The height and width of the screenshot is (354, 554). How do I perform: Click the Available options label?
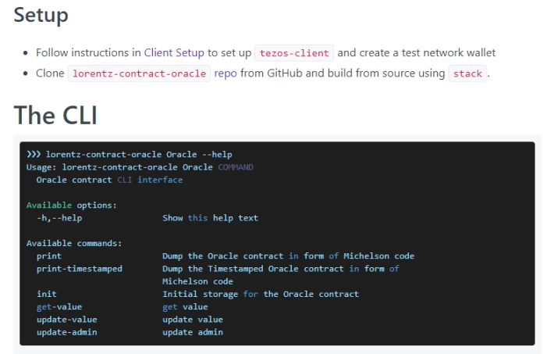point(71,206)
